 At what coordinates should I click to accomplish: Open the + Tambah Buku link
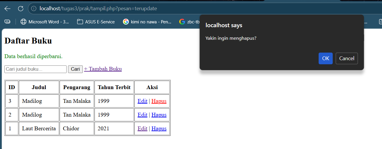coord(103,69)
